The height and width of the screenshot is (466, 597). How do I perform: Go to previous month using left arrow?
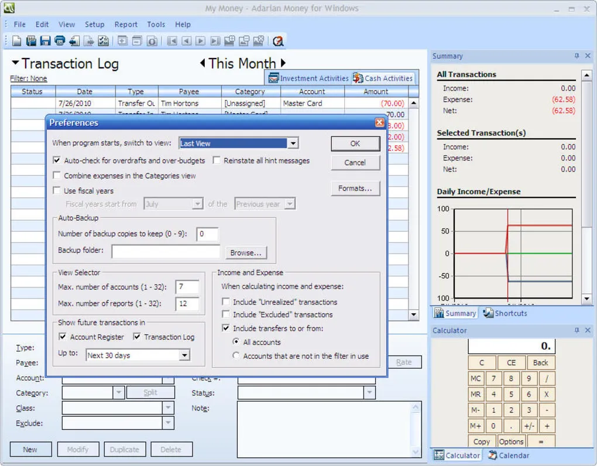point(203,63)
